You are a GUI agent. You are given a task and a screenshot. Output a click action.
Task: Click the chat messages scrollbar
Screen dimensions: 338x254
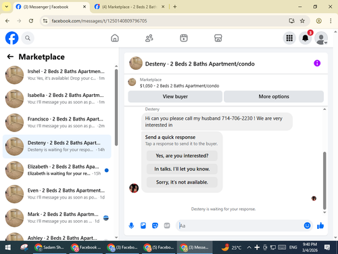pyautogui.click(x=324, y=181)
